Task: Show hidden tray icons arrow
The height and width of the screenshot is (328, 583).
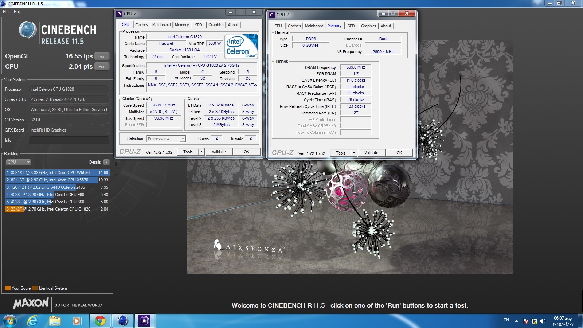Action: pos(516,321)
